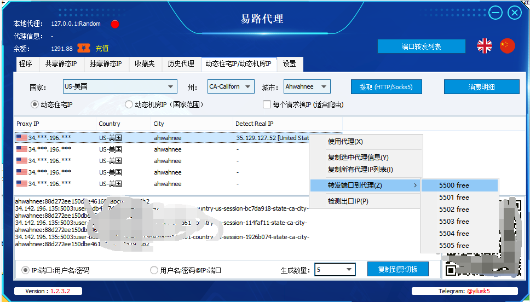The image size is (530, 302).
Task: Switch language with the UK flag icon
Action: [485, 46]
